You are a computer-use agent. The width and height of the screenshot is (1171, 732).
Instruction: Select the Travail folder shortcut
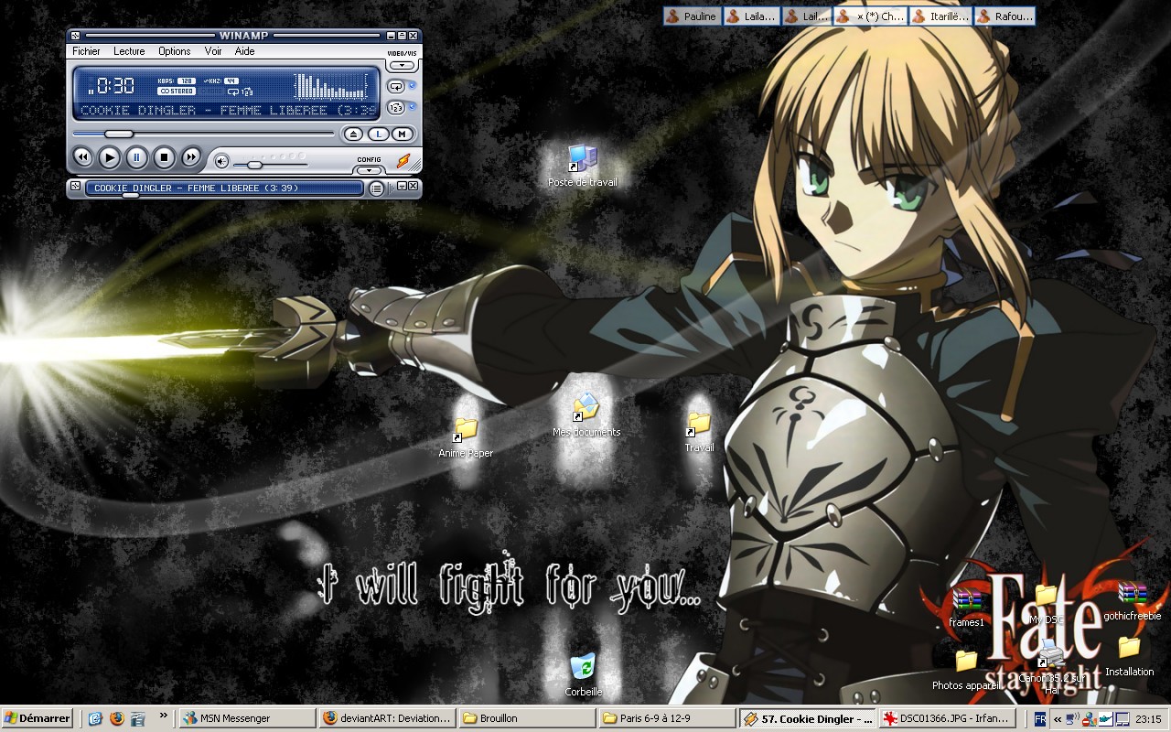699,432
